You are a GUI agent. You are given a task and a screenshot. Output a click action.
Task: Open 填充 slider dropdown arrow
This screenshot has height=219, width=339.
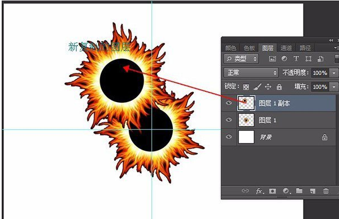point(334,87)
